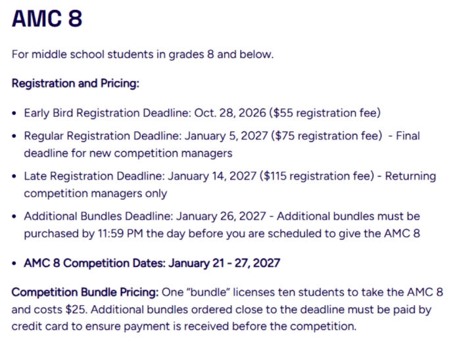The height and width of the screenshot is (340, 455).
Task: Click the January 21 - 27, 2027 dates
Action: (x=224, y=263)
